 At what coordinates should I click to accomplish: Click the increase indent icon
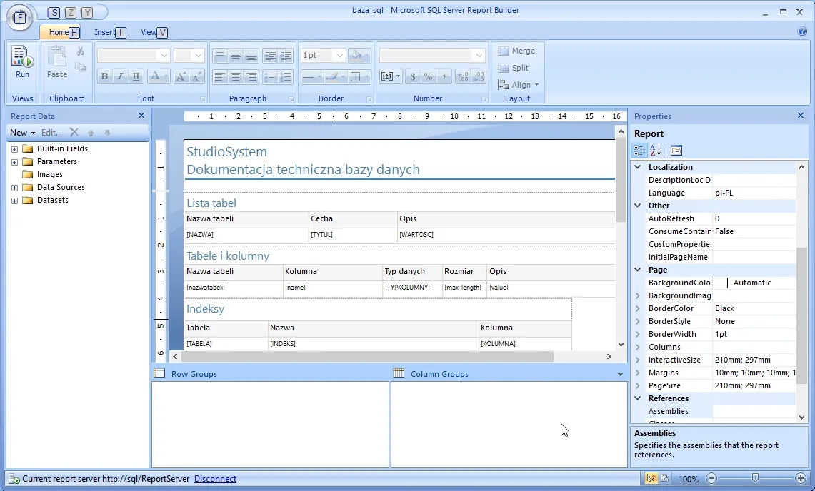click(x=286, y=55)
